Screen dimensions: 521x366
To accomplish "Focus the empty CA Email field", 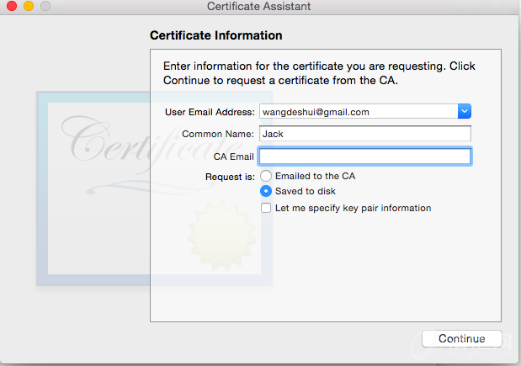I will [364, 156].
